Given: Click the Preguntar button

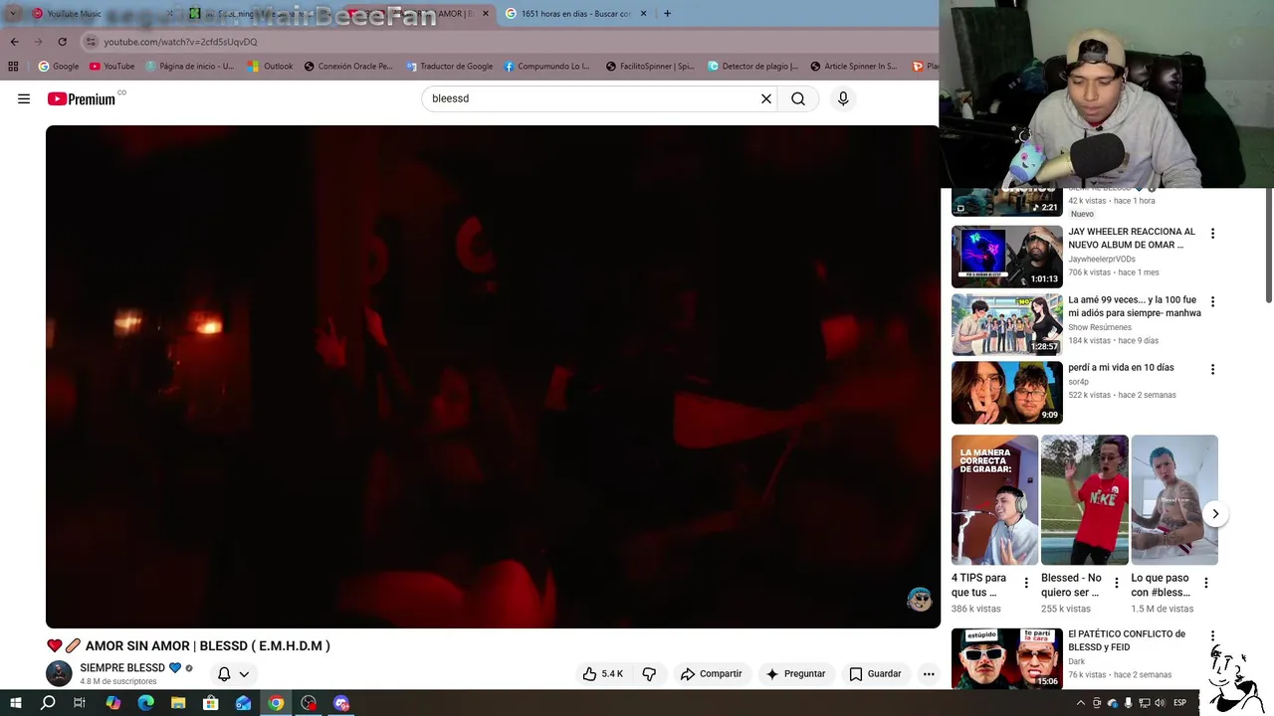Looking at the screenshot, I should pos(795,673).
